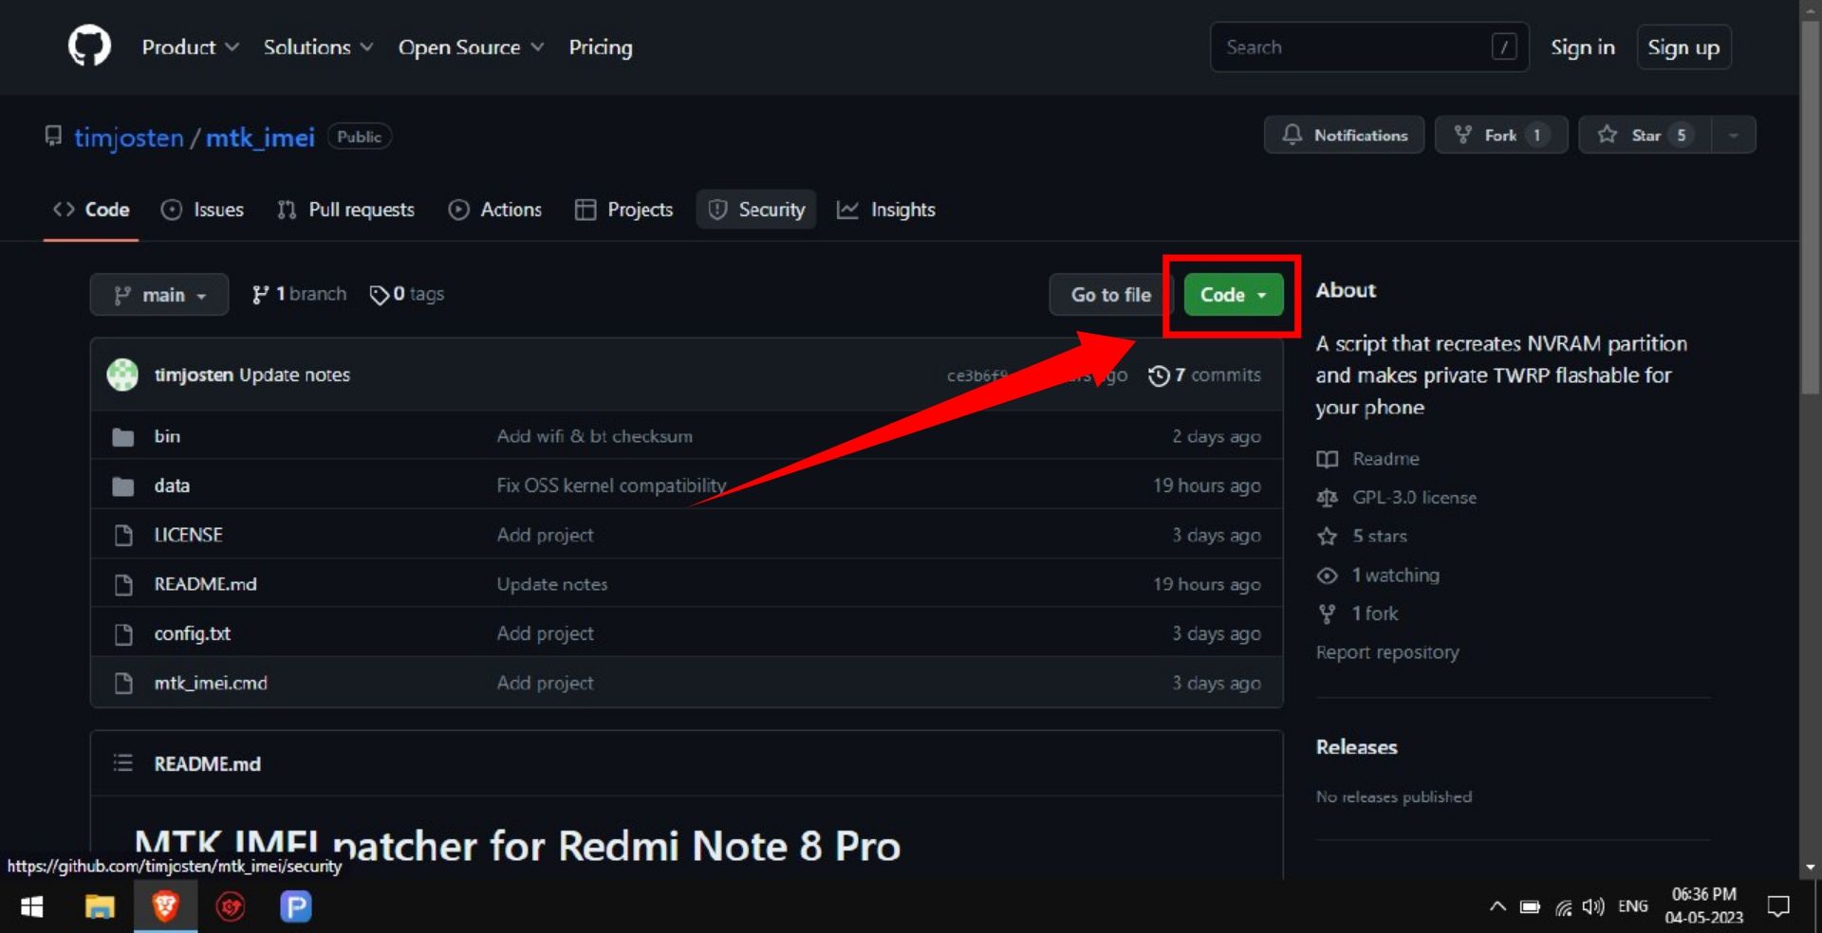Open the mtk_imei.cmd file
Screen dimensions: 1822x933
coord(211,683)
